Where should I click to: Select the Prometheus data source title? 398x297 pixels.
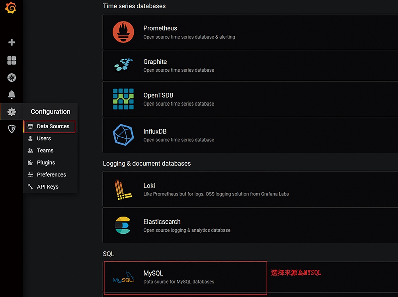point(160,28)
